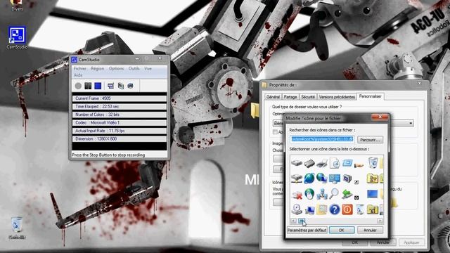Screen dimensions: 450x253
Task: Select the hard drive icon in the first row
Action: click(x=297, y=163)
